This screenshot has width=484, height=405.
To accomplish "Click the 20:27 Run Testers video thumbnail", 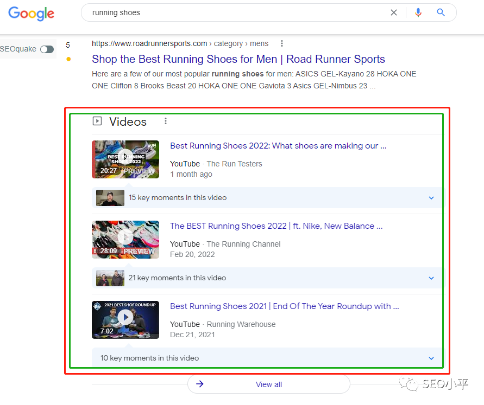I will point(125,159).
